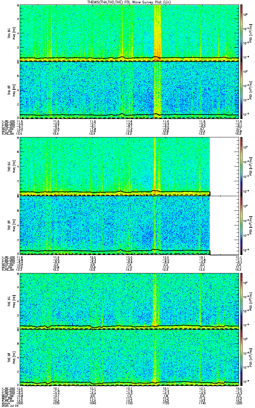Click the THA B-perpendicular PSD color bar
This screenshot has width=255, height=408.
point(241,33)
